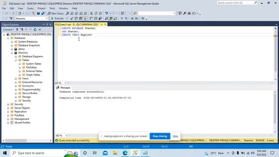The width and height of the screenshot is (279, 157).
Task: Expand the System Databases node
Action: (x=12, y=42)
